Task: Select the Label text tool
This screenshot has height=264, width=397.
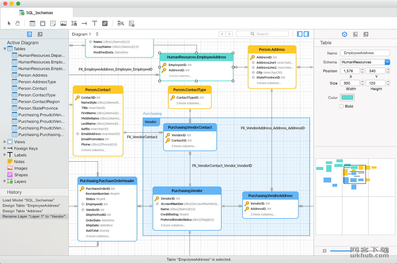Action: [95, 23]
